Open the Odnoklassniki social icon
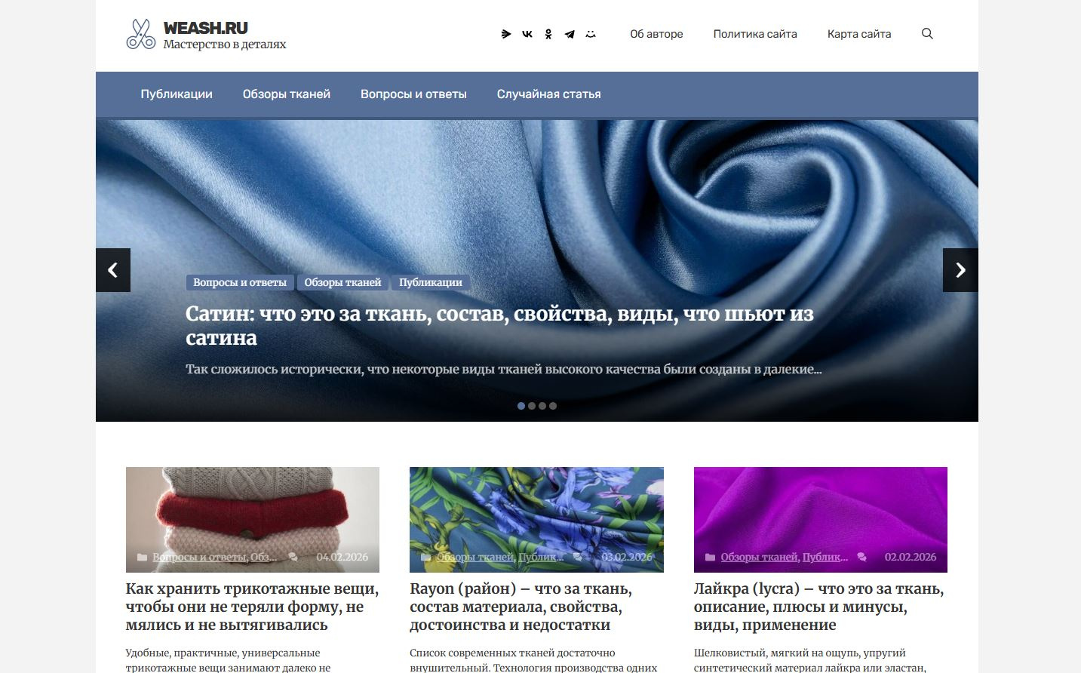1081x673 pixels. [548, 34]
